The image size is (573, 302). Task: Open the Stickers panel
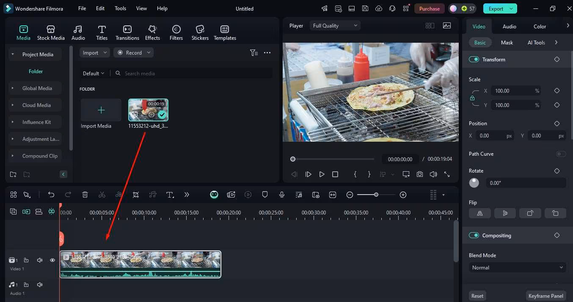(x=200, y=33)
